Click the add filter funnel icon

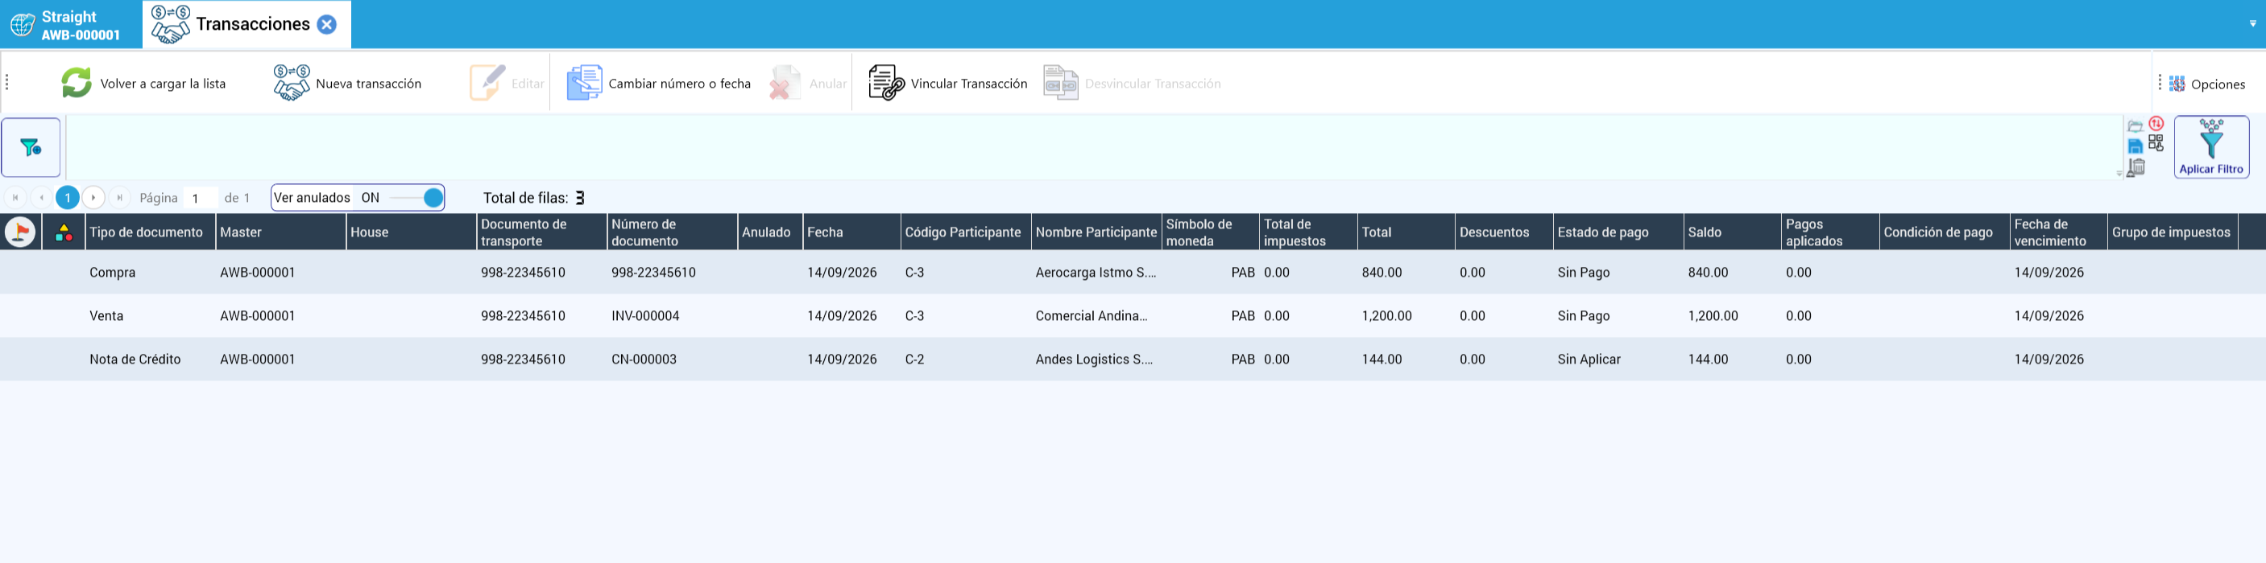pos(31,147)
